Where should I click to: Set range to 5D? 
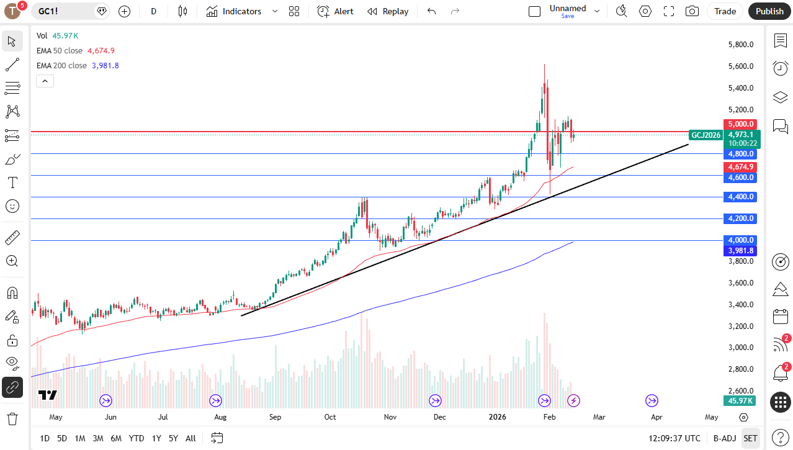click(62, 438)
